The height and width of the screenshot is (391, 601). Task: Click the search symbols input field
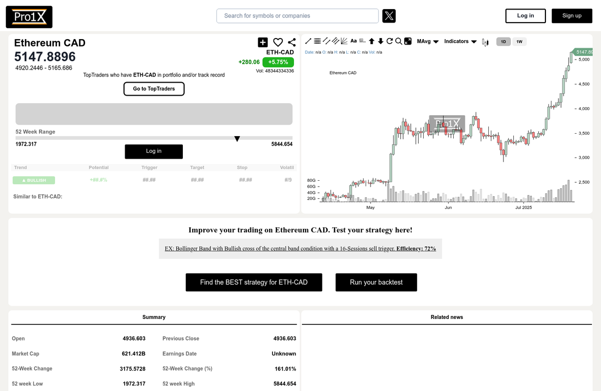(297, 16)
